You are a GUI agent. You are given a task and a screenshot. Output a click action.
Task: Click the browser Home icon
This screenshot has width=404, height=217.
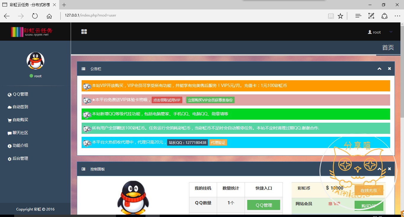coord(49,16)
